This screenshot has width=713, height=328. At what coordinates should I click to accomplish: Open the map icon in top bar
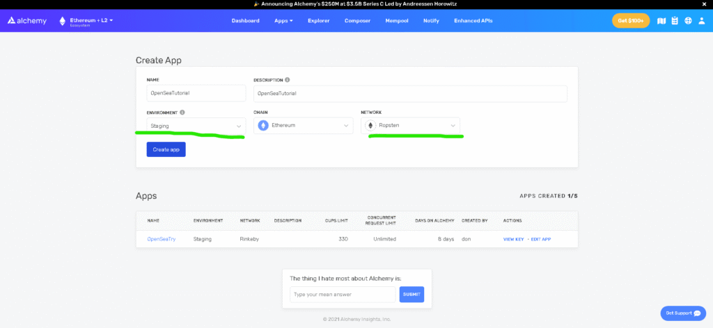pos(661,21)
